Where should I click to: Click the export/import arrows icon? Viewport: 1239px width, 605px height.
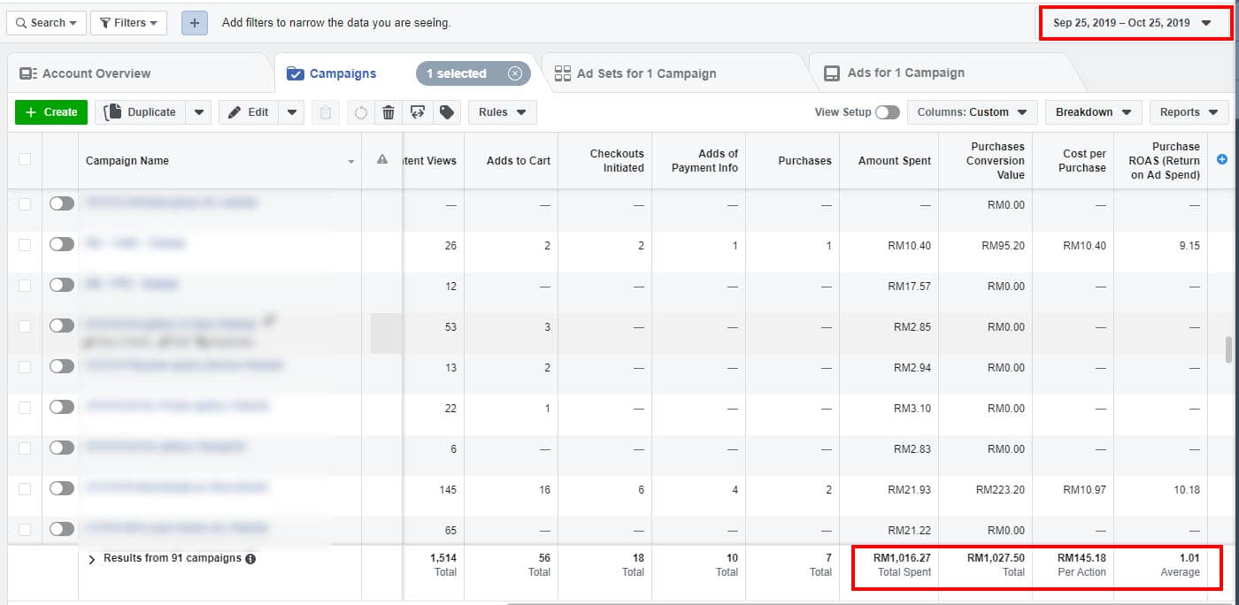point(417,112)
